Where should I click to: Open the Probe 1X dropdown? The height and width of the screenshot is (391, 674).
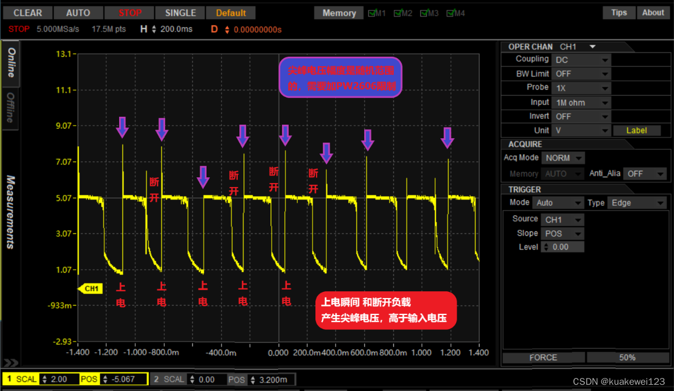click(x=581, y=88)
